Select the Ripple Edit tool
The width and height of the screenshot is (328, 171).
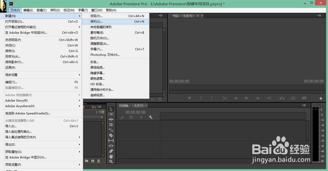point(111,119)
